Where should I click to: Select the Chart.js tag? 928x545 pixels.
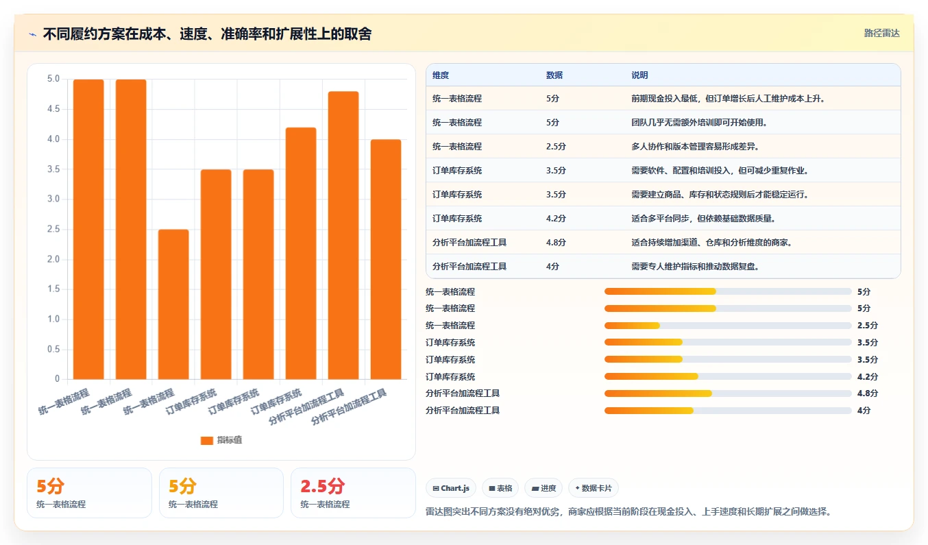[451, 488]
